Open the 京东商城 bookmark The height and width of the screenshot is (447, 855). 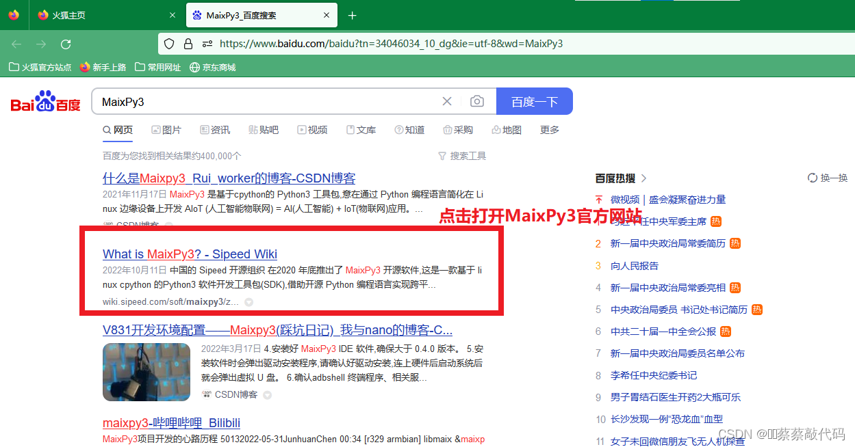click(x=212, y=67)
